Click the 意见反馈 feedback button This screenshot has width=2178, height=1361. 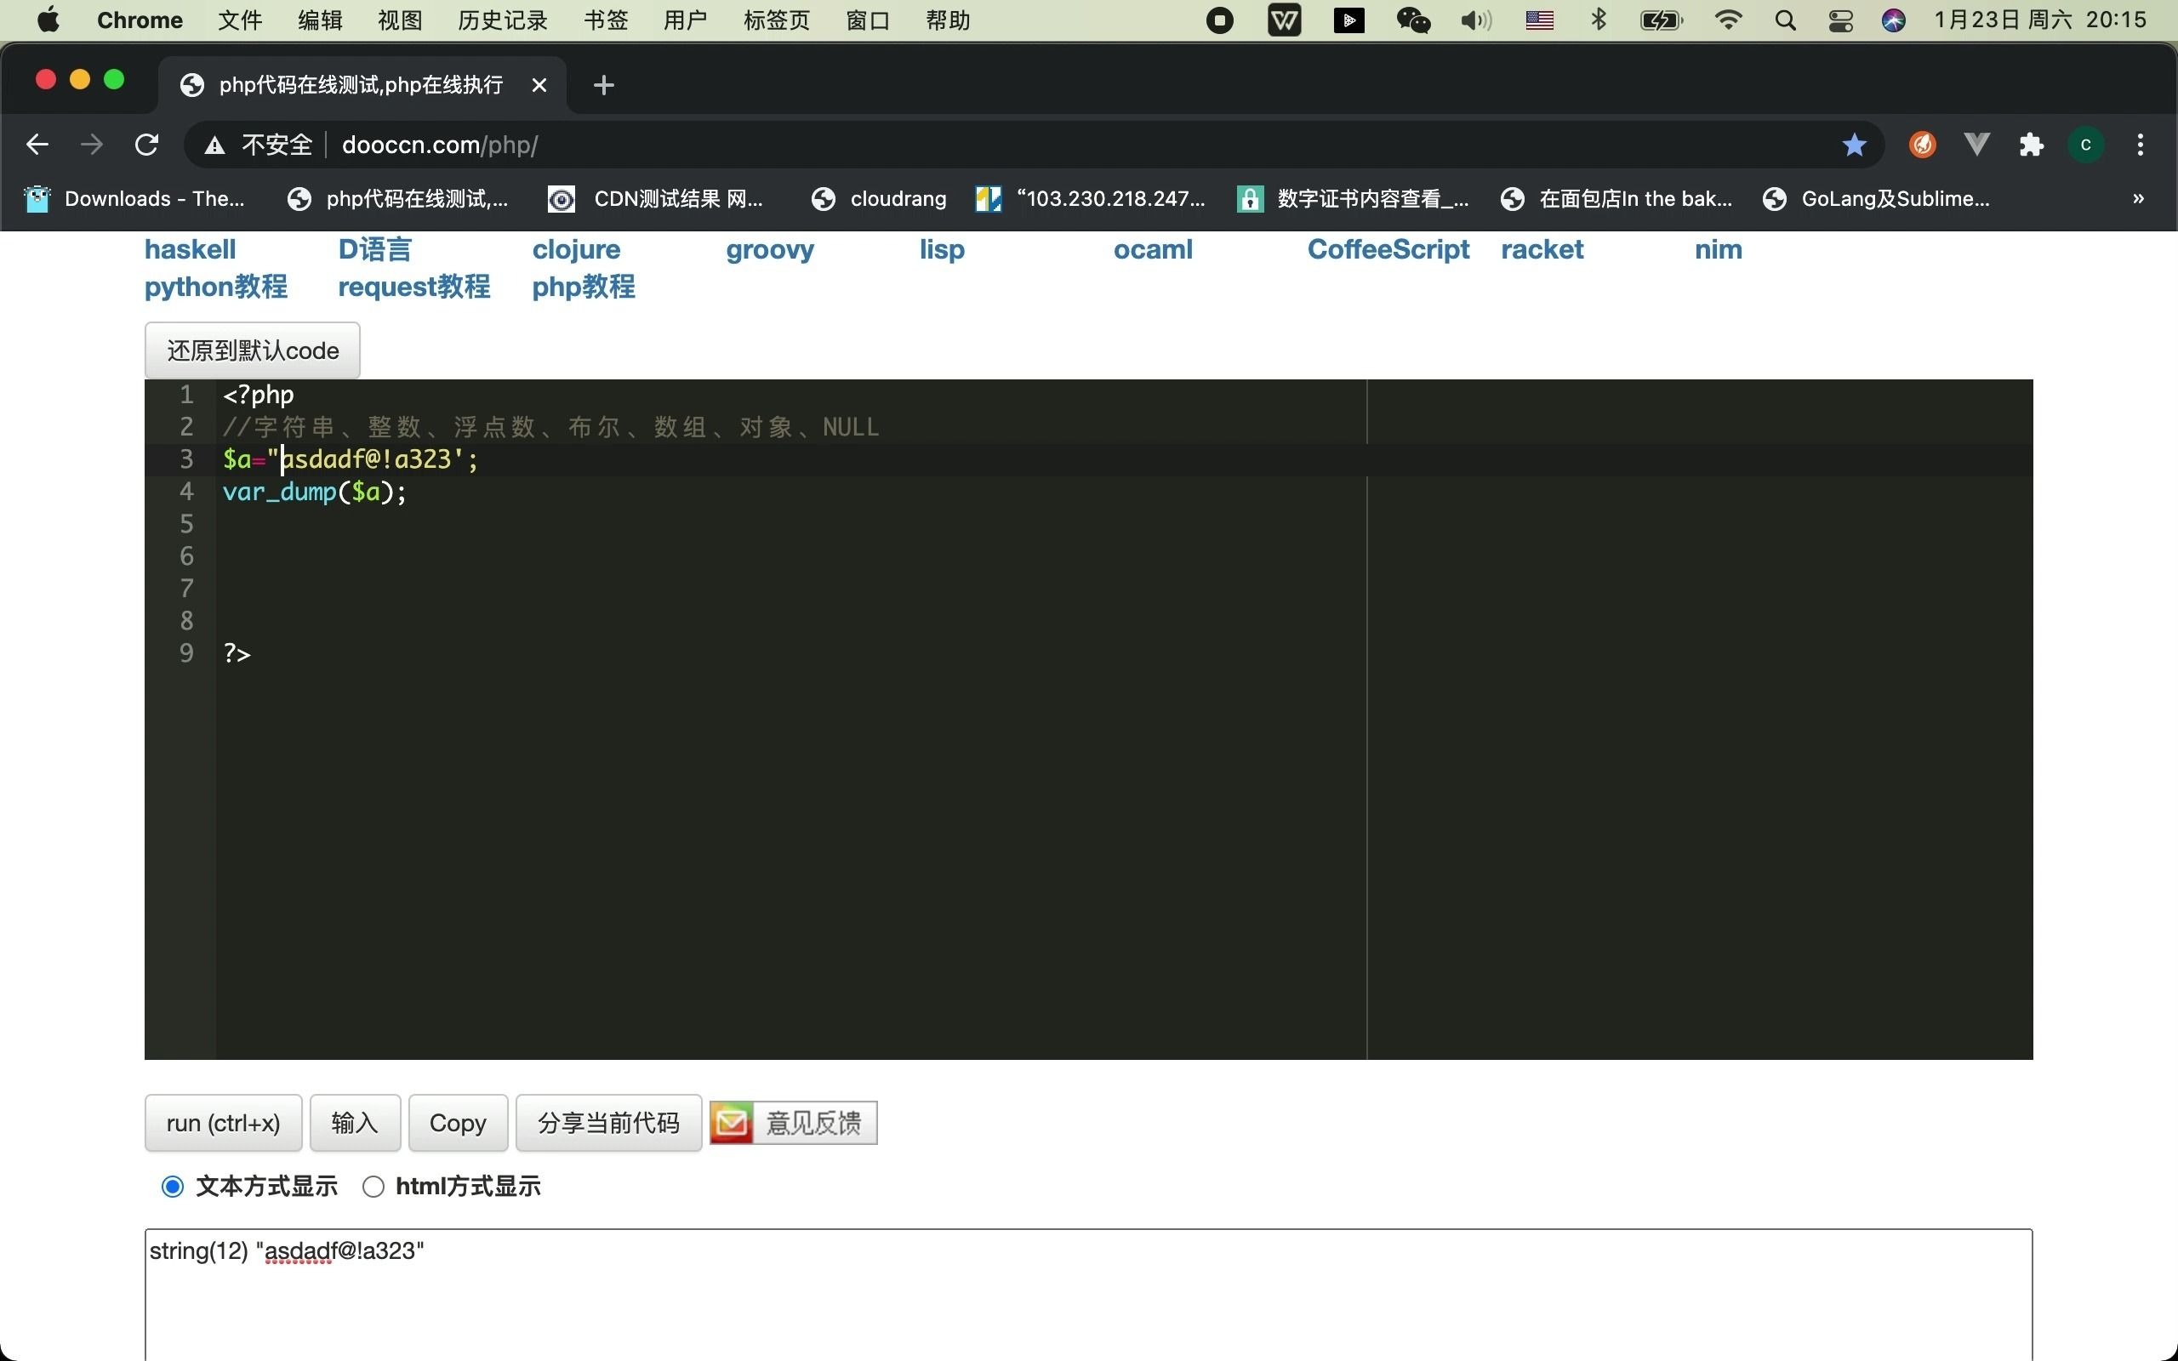tap(794, 1124)
